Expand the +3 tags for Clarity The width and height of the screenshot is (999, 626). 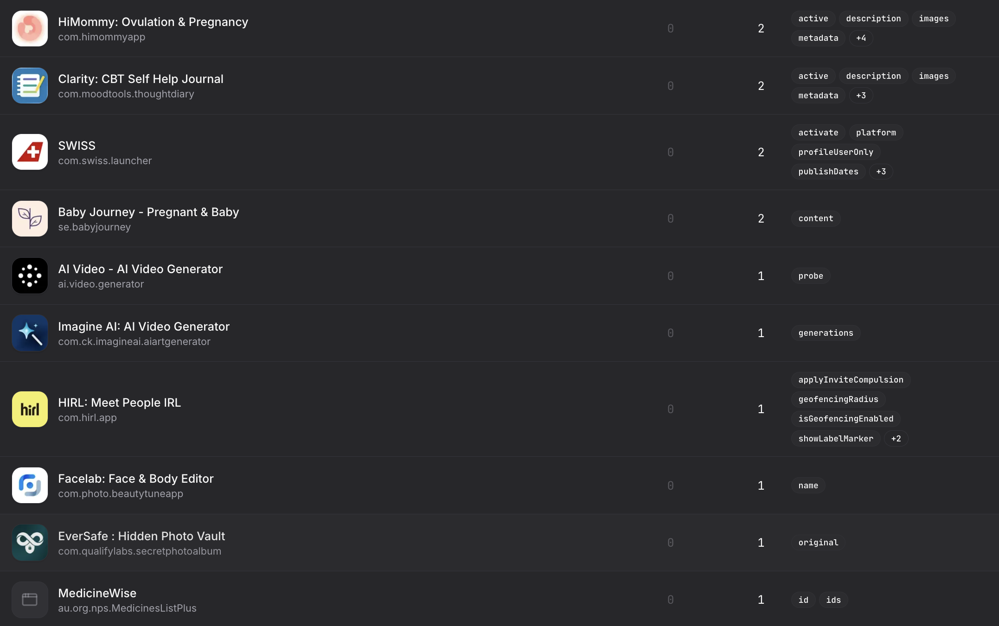[x=861, y=96]
